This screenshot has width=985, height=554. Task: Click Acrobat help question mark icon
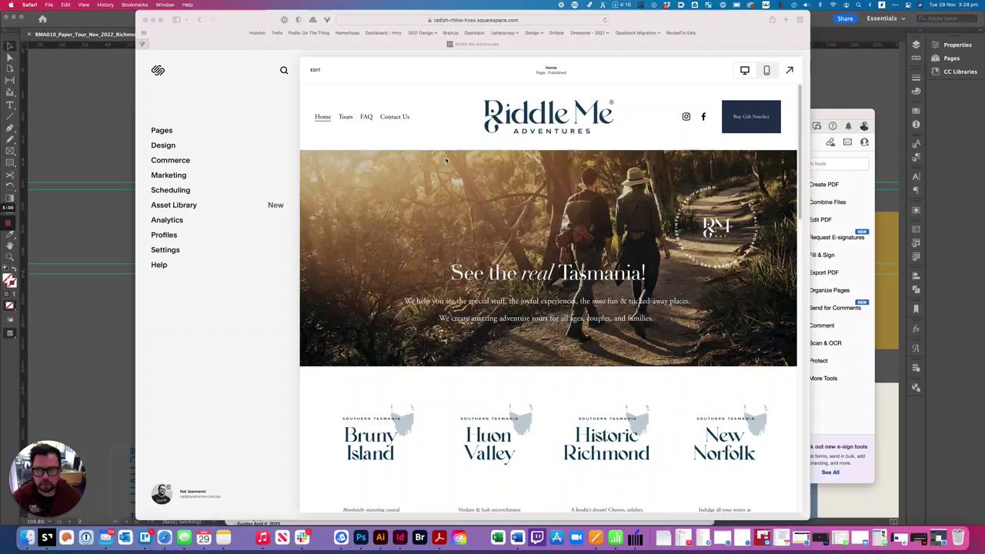click(x=833, y=126)
